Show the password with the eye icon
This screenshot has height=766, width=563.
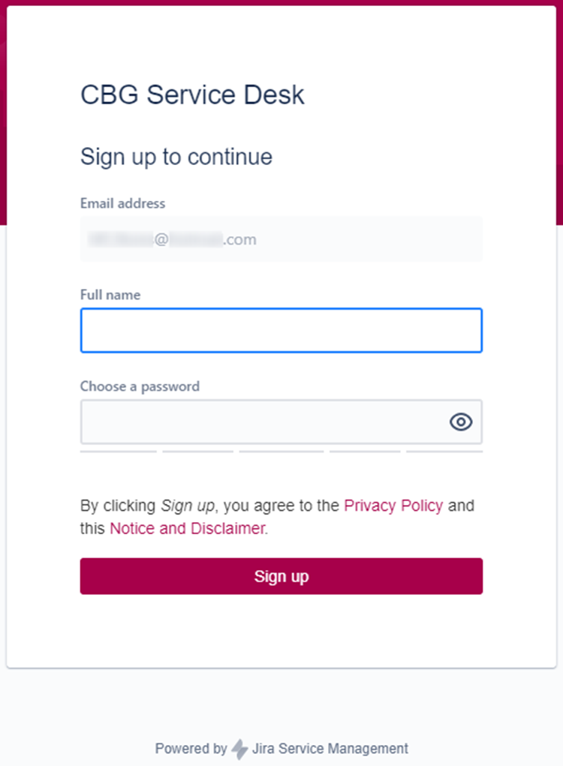461,422
